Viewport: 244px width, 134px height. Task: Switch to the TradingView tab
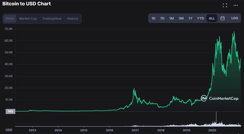52,19
